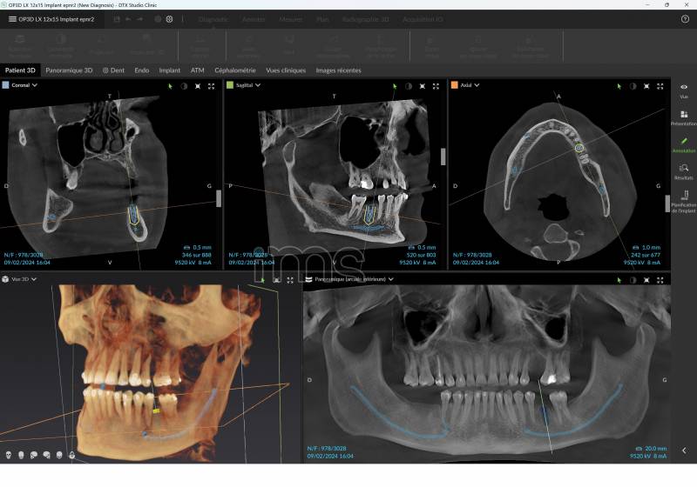Open the Annotation panel in right sidebar
Image resolution: width=697 pixels, height=487 pixels.
684,143
